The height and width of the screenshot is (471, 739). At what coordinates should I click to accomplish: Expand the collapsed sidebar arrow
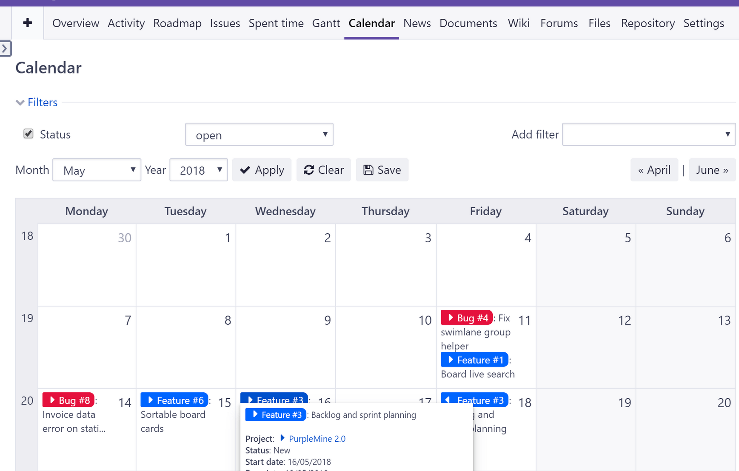coord(5,49)
